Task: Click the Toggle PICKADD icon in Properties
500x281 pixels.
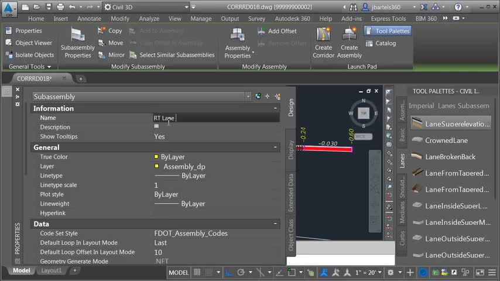Action: click(x=258, y=97)
